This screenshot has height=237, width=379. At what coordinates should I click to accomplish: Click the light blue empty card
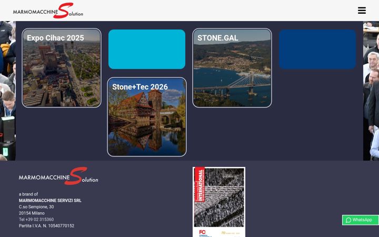click(147, 50)
